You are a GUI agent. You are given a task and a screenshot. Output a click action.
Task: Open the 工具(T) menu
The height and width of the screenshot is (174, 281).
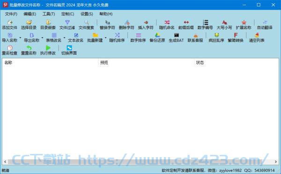click(x=49, y=14)
